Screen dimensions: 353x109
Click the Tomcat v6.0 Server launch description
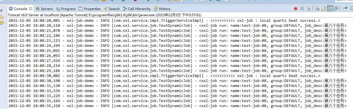click(104, 15)
